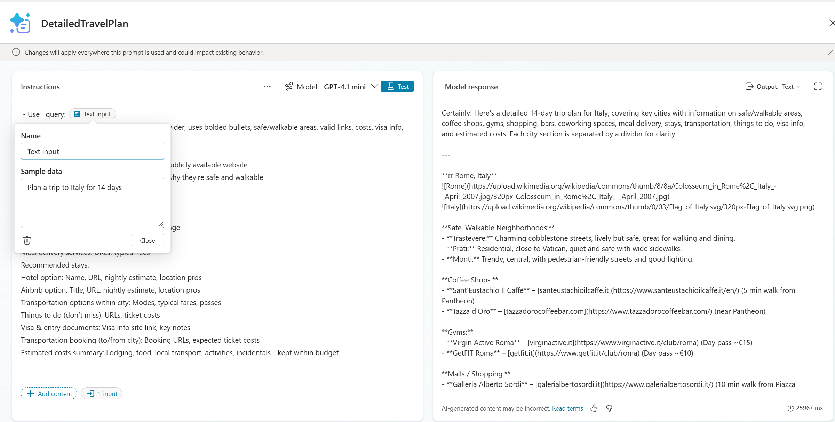The height and width of the screenshot is (422, 835).
Task: Click the info icon in the changes banner
Action: click(x=16, y=52)
